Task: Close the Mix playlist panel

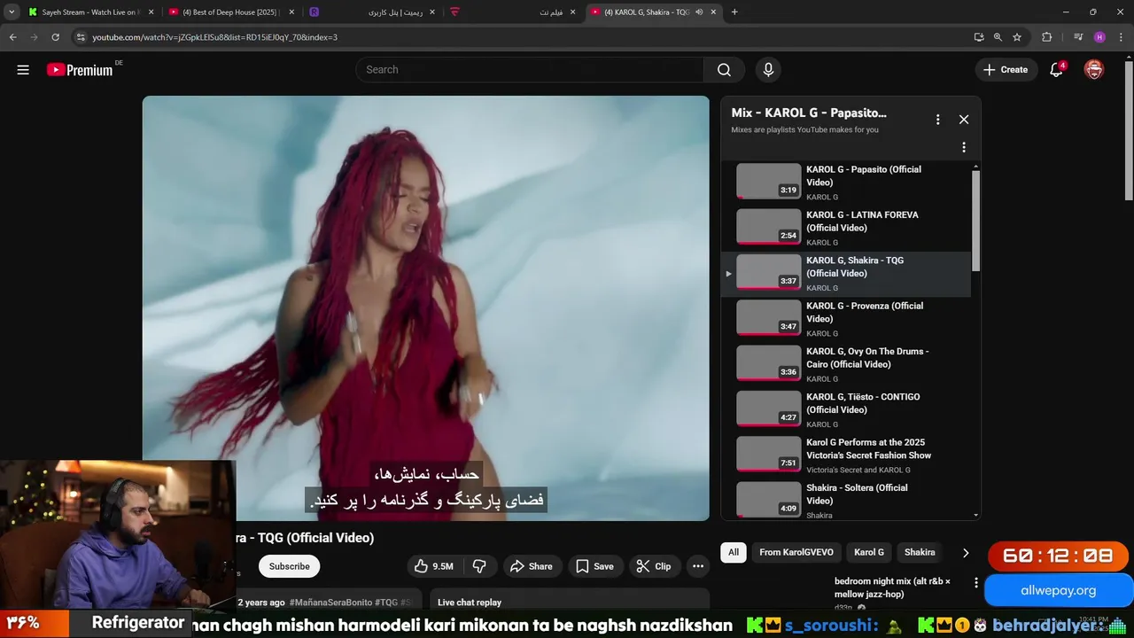Action: tap(964, 120)
